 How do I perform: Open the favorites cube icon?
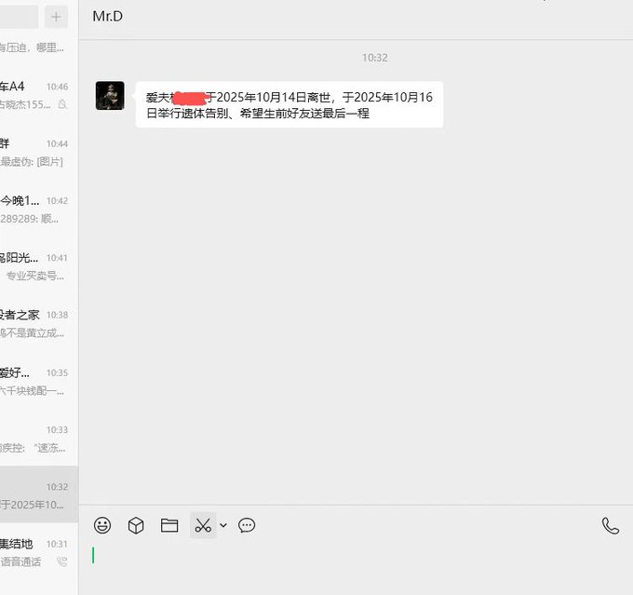tap(136, 525)
